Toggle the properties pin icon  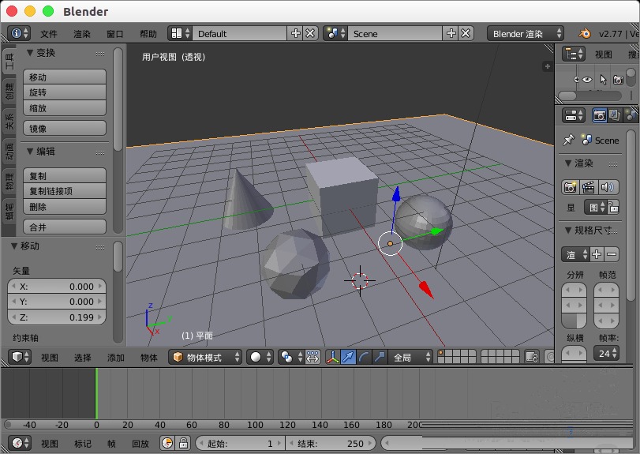pyautogui.click(x=568, y=140)
